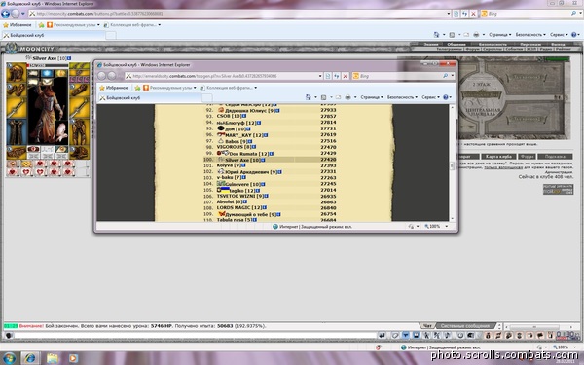
Task: Select row 100 Silver Axe [10] in rating
Action: click(270, 160)
